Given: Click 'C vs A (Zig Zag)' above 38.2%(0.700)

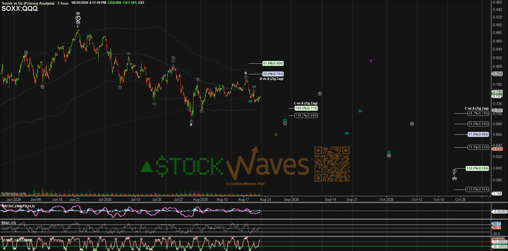Looking at the screenshot, I should (477, 108).
